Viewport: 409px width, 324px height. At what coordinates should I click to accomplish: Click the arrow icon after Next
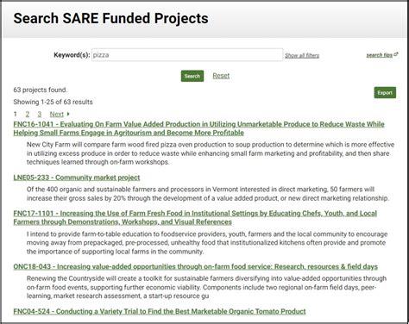pyautogui.click(x=68, y=114)
